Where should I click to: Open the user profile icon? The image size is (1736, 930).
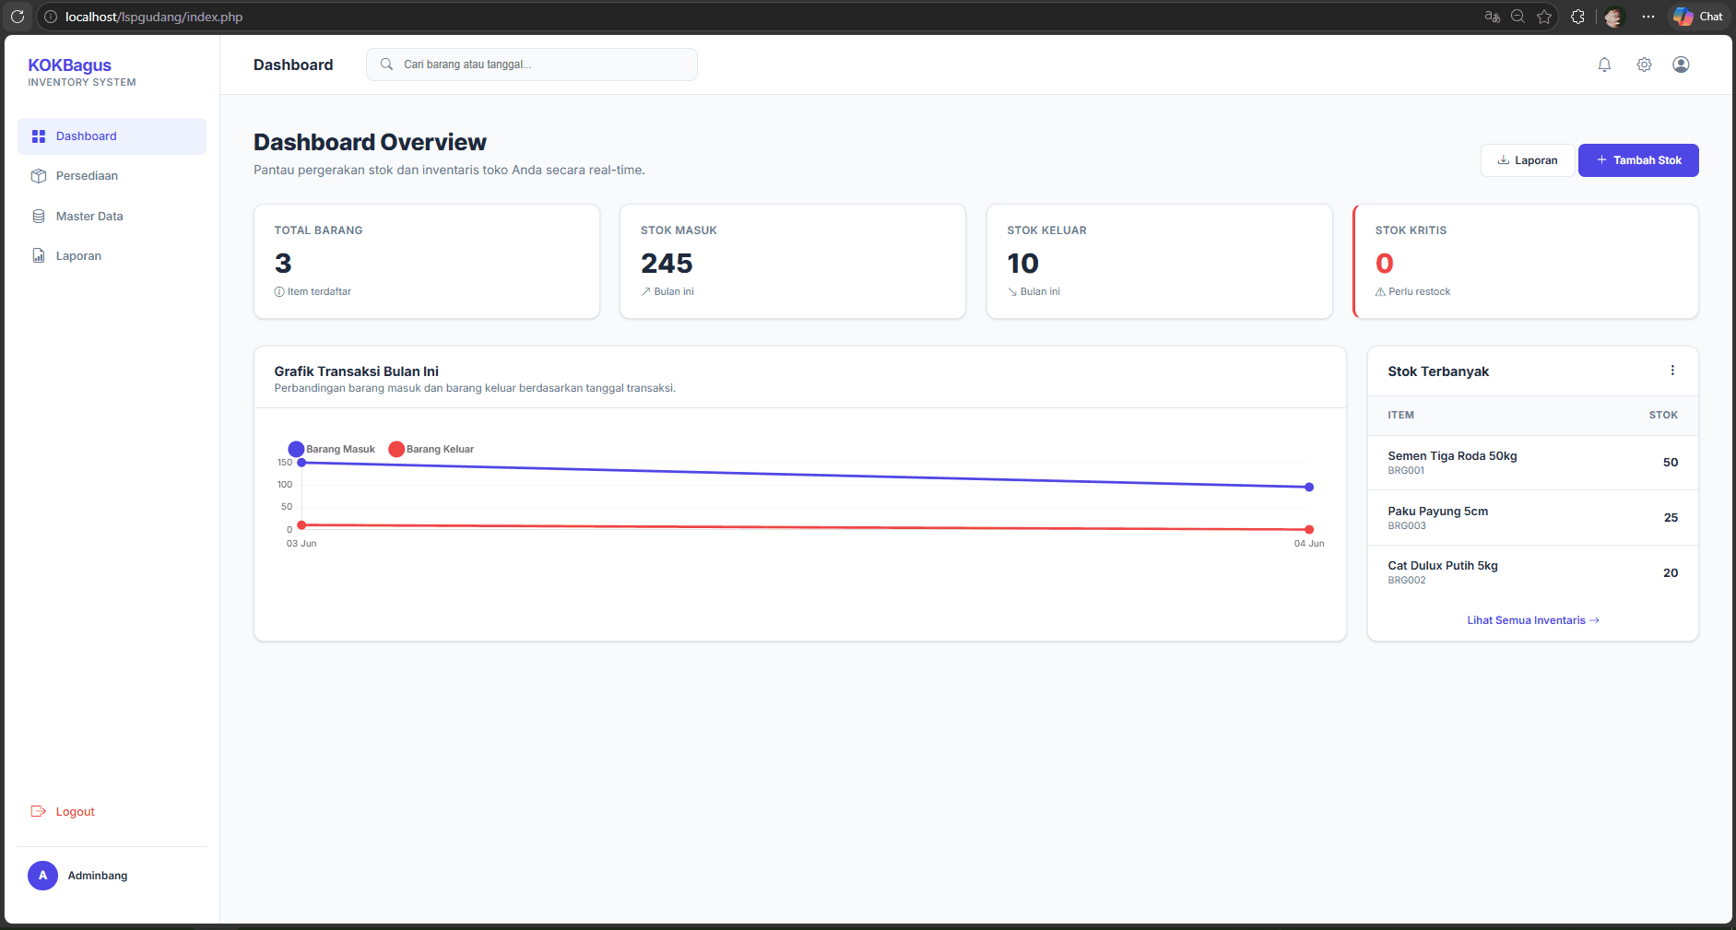pyautogui.click(x=1681, y=65)
